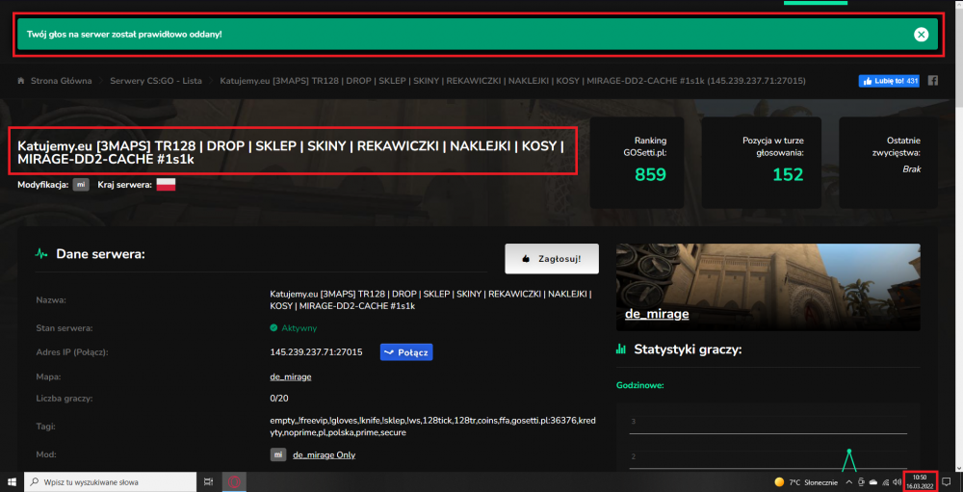This screenshot has height=492, width=963.
Task: Select the server IP 145.239.237.71:27015 text
Action: [316, 352]
